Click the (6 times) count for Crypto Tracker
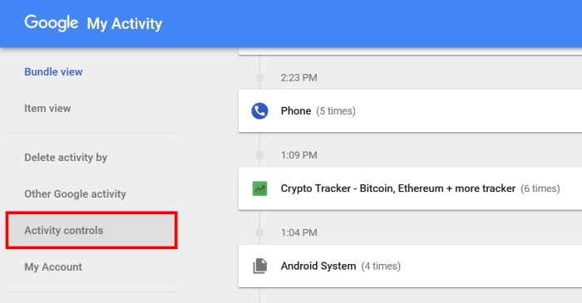582x303 pixels. click(540, 188)
